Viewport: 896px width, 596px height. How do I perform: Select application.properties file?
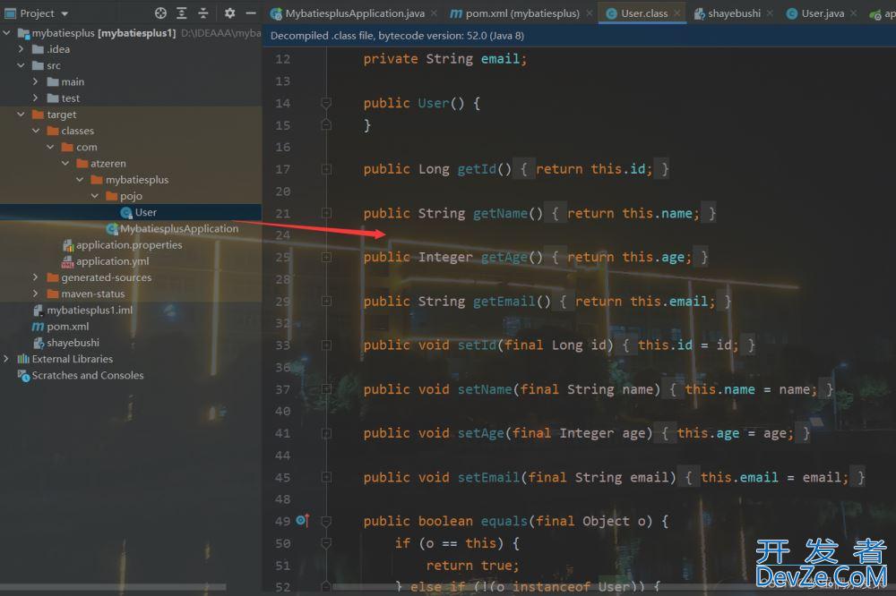click(131, 245)
